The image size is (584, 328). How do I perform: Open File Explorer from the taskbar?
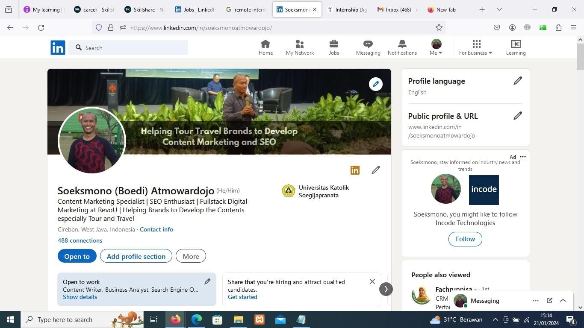pos(238,319)
